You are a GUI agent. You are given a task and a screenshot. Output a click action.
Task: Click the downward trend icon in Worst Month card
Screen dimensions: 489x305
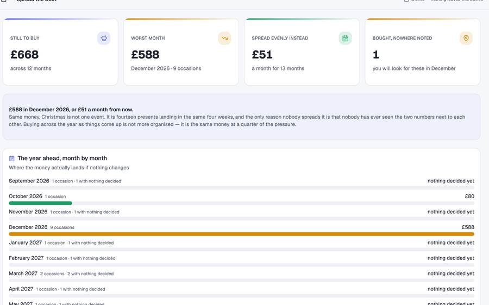(x=224, y=39)
